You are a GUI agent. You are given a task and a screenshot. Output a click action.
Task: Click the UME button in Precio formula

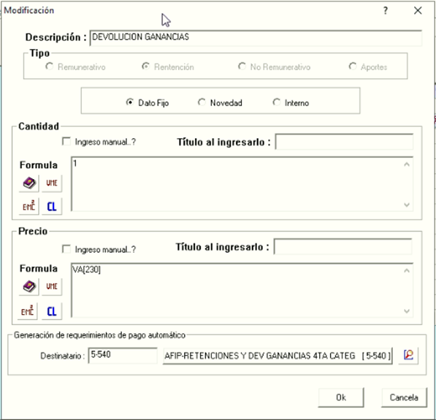tap(52, 287)
